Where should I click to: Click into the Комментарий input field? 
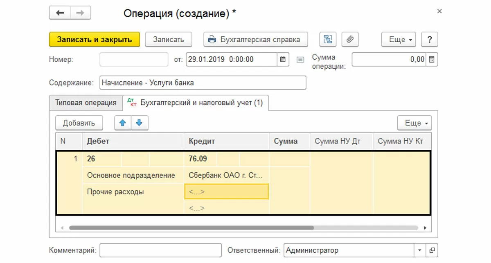coord(160,250)
